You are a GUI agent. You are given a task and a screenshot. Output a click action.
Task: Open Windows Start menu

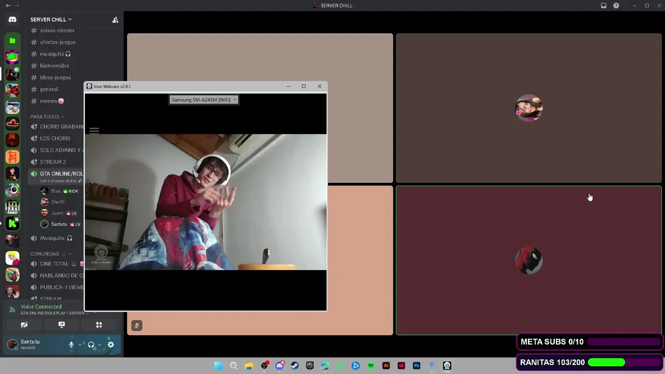pyautogui.click(x=218, y=366)
